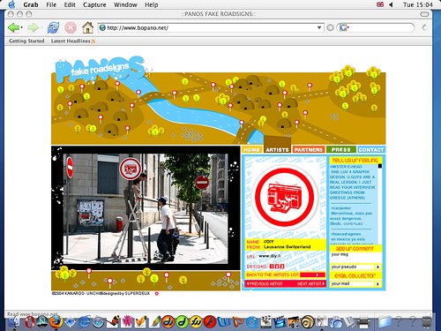Click the your pseudo input field
441x331 pixels.
353,267
